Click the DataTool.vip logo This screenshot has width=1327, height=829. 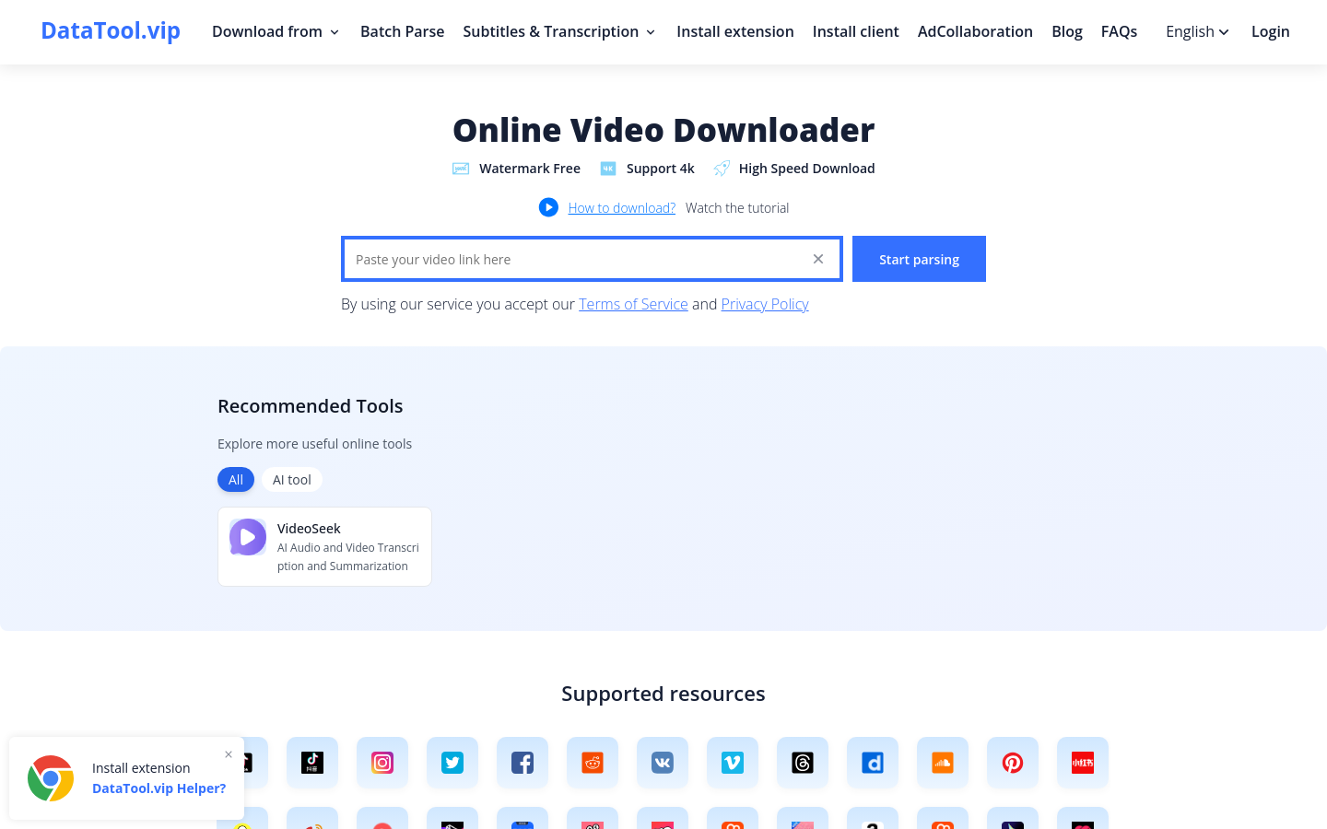tap(111, 30)
